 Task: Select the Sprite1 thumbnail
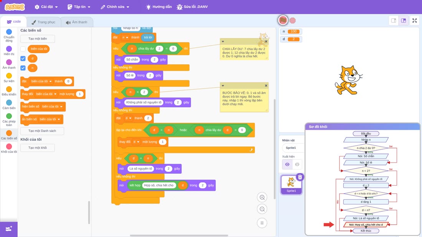(x=291, y=184)
